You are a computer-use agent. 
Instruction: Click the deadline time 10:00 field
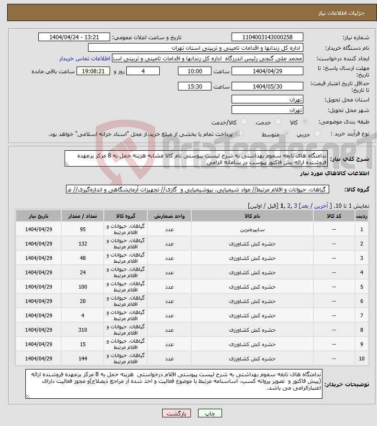194,71
